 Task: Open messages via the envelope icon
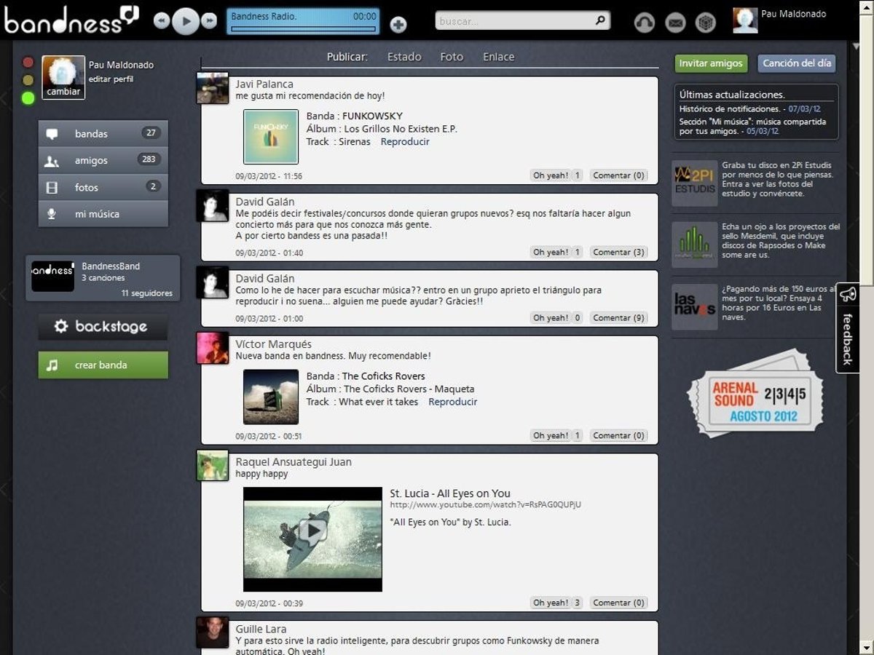pyautogui.click(x=675, y=23)
